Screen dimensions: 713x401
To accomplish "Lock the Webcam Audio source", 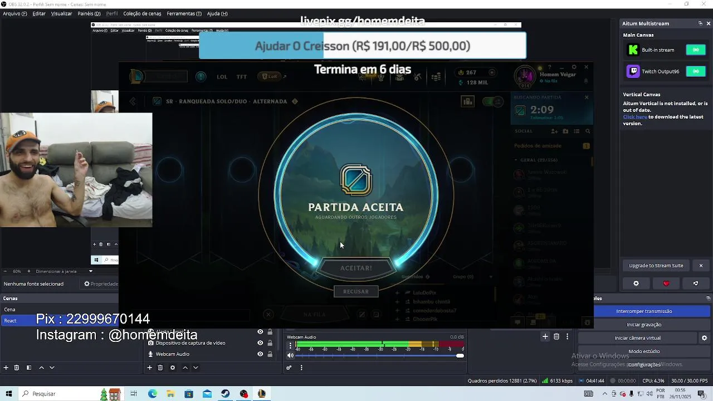I will click(270, 354).
